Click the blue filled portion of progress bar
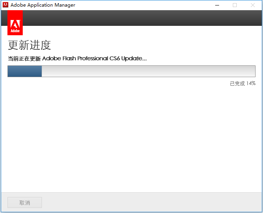Screen dimensions: 263x213 pyautogui.click(x=25, y=71)
